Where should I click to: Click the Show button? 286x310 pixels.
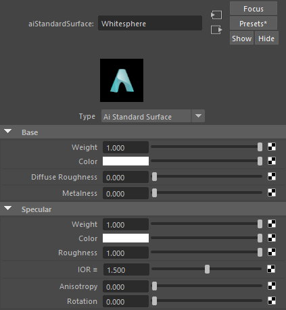[x=242, y=38]
